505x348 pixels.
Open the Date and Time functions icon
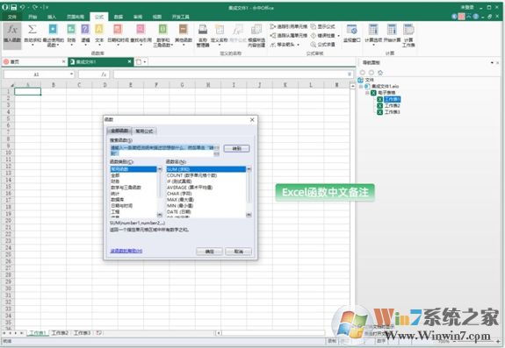118,30
